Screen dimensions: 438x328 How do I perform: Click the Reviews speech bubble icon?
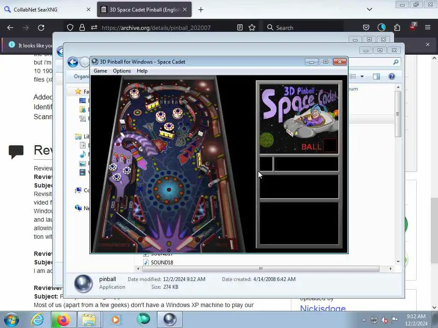[x=16, y=152]
